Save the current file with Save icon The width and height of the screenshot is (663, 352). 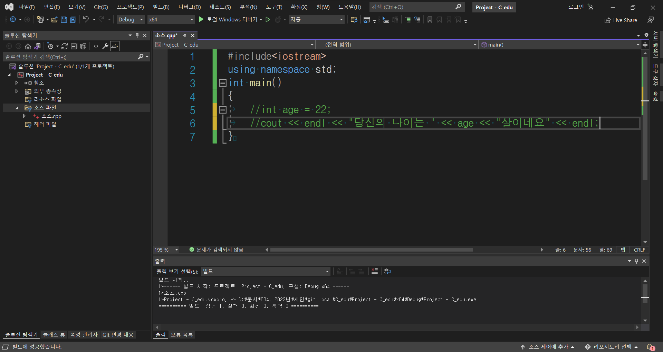click(x=64, y=20)
